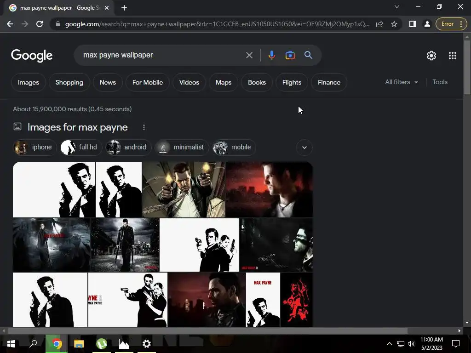Open the volume speaker tray icon

pos(411,344)
